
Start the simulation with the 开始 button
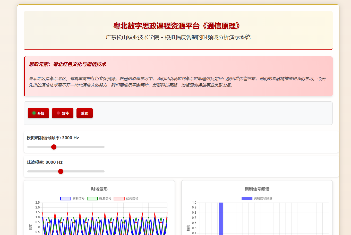click(x=38, y=113)
